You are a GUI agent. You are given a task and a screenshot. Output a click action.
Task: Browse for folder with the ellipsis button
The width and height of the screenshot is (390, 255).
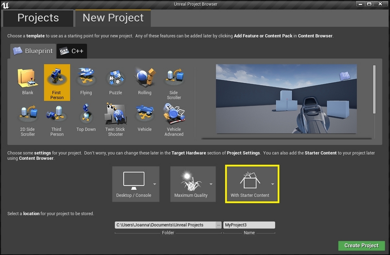218,225
